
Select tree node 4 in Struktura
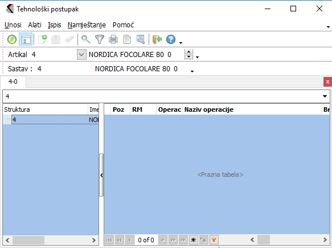[x=14, y=120]
